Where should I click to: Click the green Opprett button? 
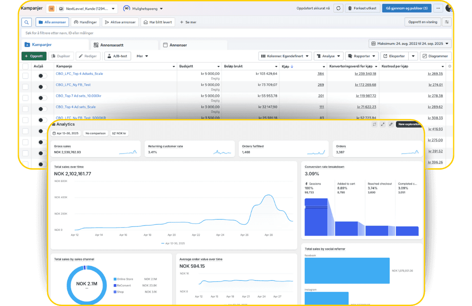pos(34,56)
